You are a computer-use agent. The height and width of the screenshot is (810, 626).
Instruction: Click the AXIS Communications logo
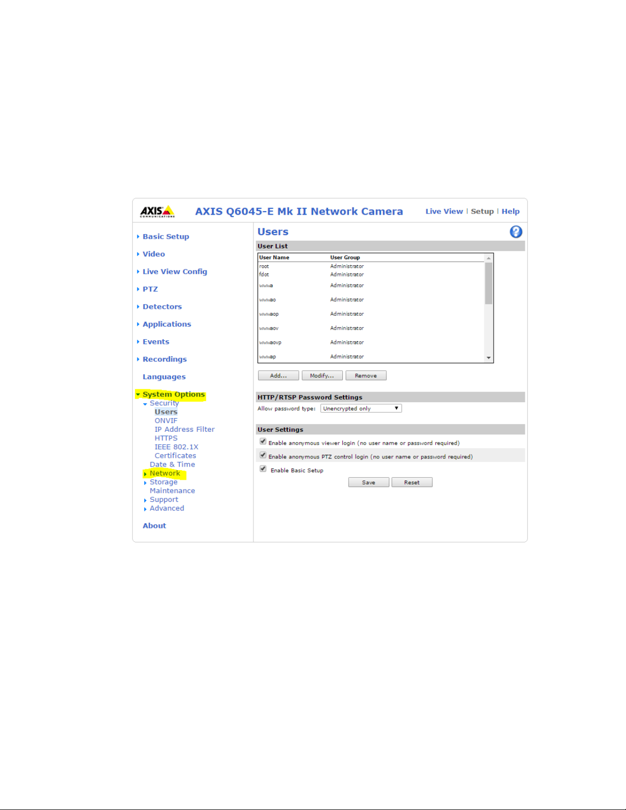(x=157, y=212)
